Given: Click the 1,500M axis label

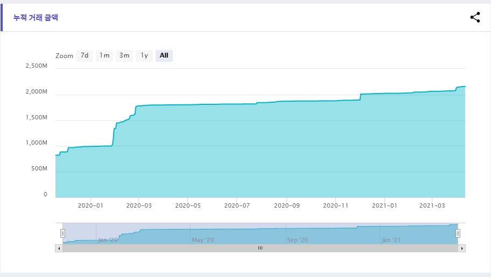Looking at the screenshot, I should 36,117.
